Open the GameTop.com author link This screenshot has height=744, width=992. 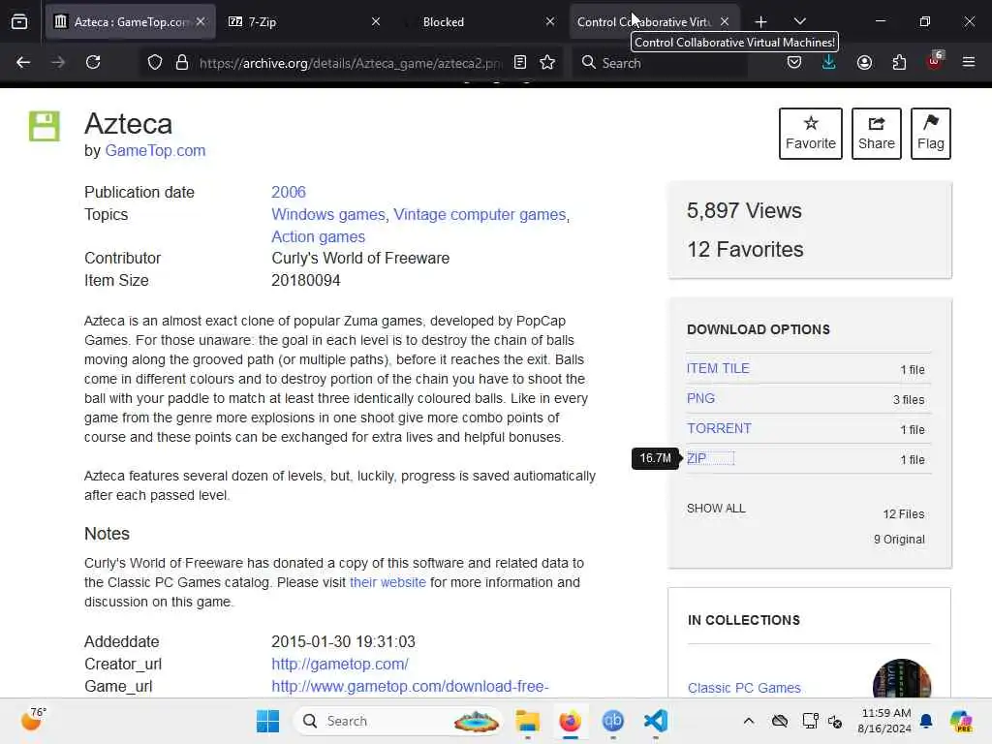155,150
